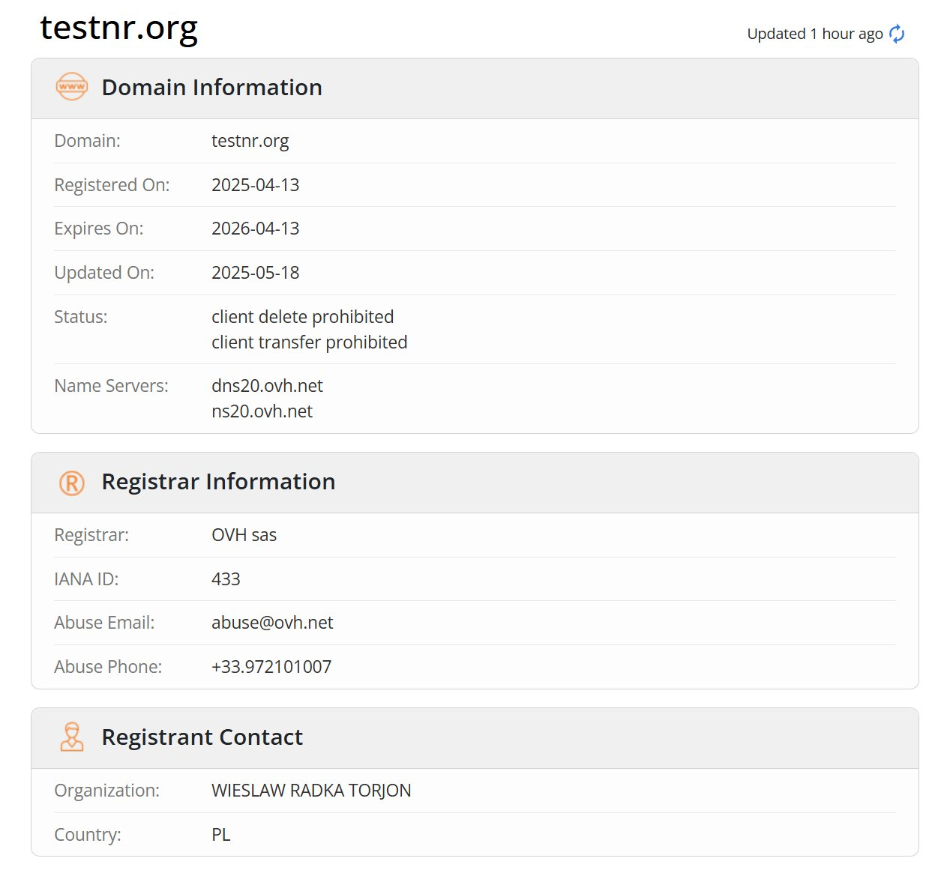941x891 pixels.
Task: Click the Registrant Contact heading
Action: tap(202, 737)
